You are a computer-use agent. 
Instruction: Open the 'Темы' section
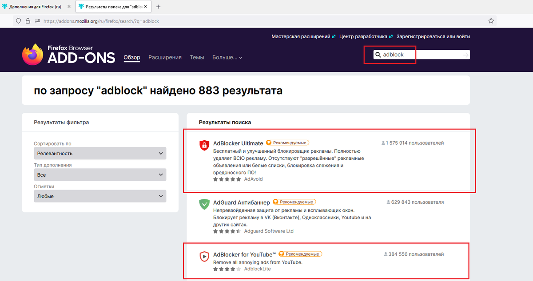point(197,57)
